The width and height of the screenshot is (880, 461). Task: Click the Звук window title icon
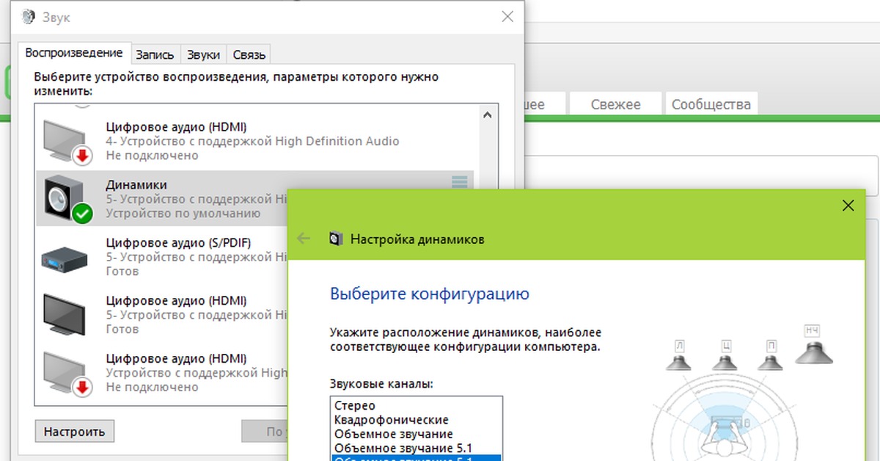[29, 17]
